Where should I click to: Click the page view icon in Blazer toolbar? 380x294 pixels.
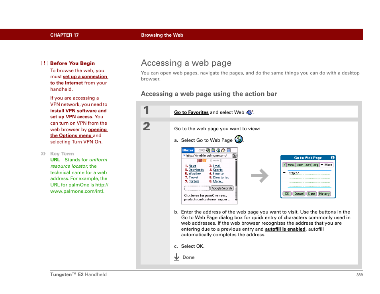pyautogui.click(x=213, y=150)
